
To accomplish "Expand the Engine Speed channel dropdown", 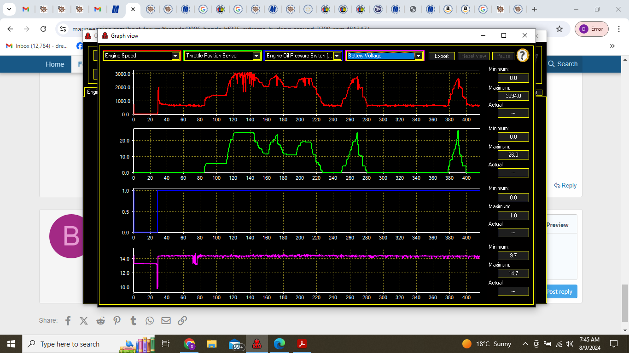I will (x=175, y=56).
